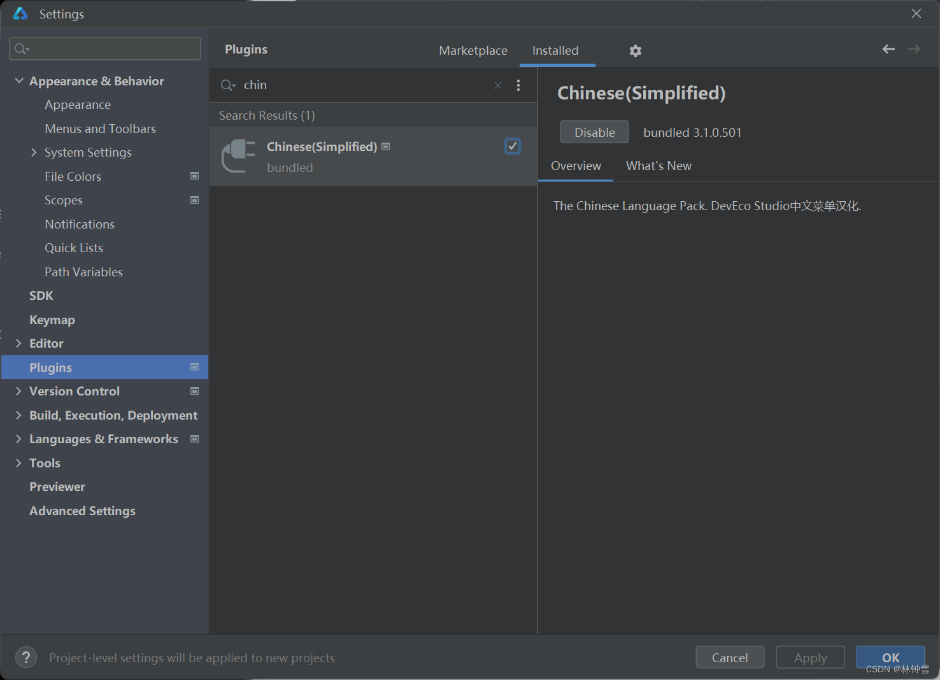
Task: Collapse Appearance & Behavior section
Action: click(x=19, y=81)
